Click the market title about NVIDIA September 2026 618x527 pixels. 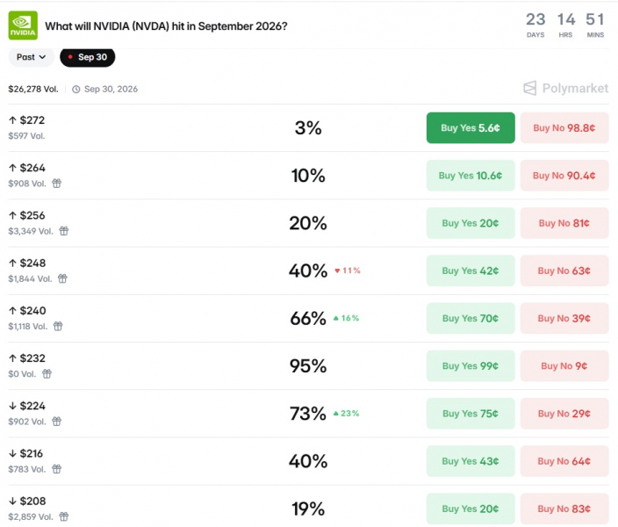pyautogui.click(x=166, y=26)
